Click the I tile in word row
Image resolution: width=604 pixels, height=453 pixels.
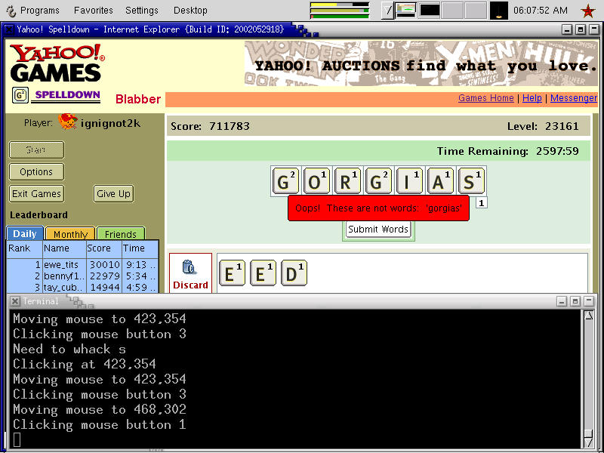409,181
